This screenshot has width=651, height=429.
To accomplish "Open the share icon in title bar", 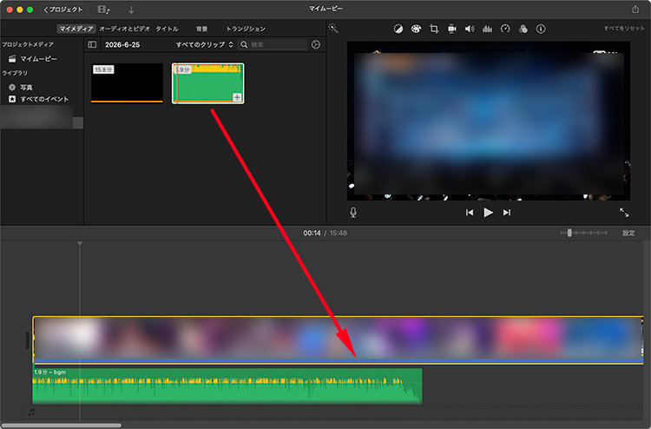I will point(635,9).
